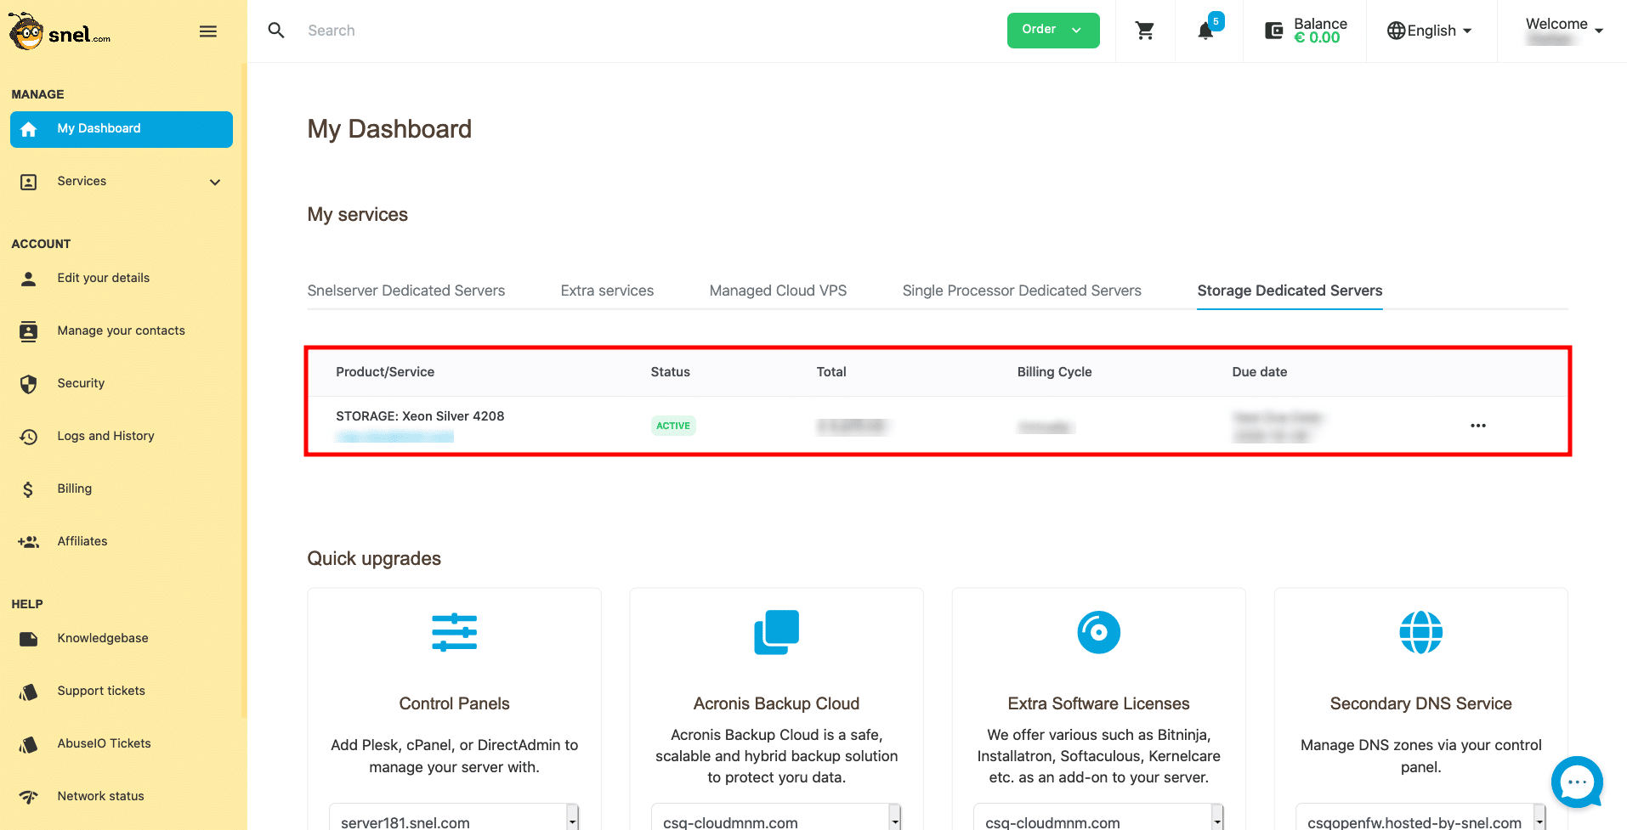Viewport: 1627px width, 830px height.
Task: Collapse sidebar using hamburger menu icon
Action: pyautogui.click(x=208, y=31)
